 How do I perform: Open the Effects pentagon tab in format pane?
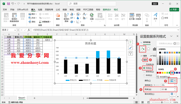coord(149,49)
